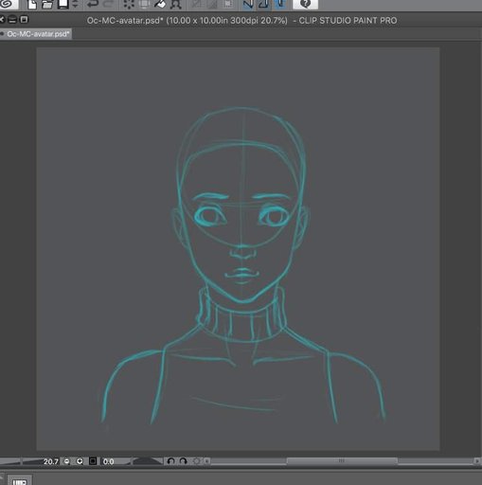
Task: Click the Open file folder icon
Action: [x=47, y=4]
